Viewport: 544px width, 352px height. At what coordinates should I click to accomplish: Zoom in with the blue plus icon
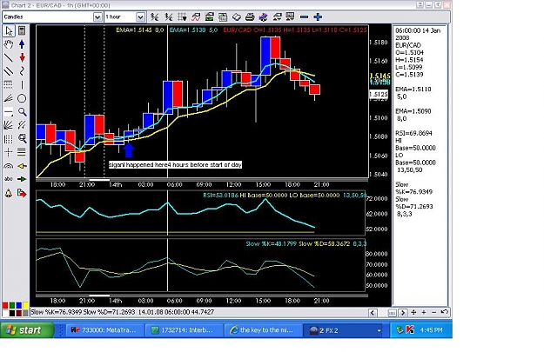(318, 17)
